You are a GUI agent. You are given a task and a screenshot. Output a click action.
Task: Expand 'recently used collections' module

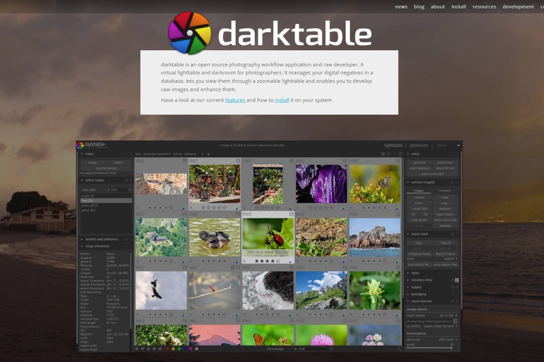click(82, 239)
